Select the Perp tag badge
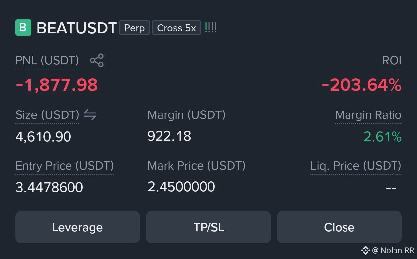This screenshot has height=259, width=417. 134,28
